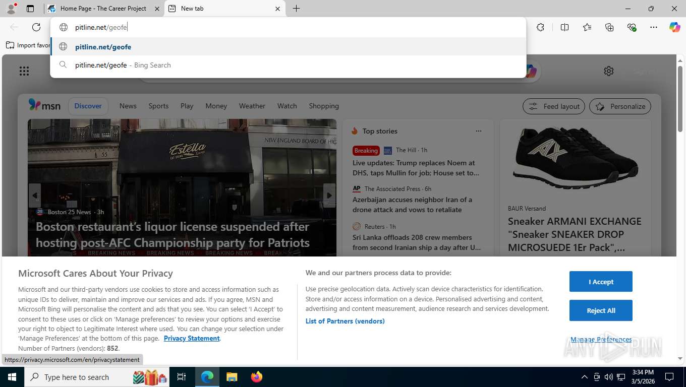Image resolution: width=686 pixels, height=387 pixels.
Task: Choose pitline.net/geofe Bing Search suggestion
Action: [x=288, y=65]
